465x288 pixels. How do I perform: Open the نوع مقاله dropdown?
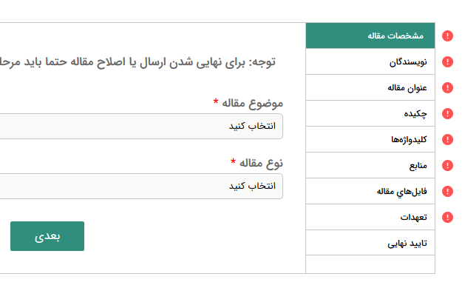pos(141,186)
